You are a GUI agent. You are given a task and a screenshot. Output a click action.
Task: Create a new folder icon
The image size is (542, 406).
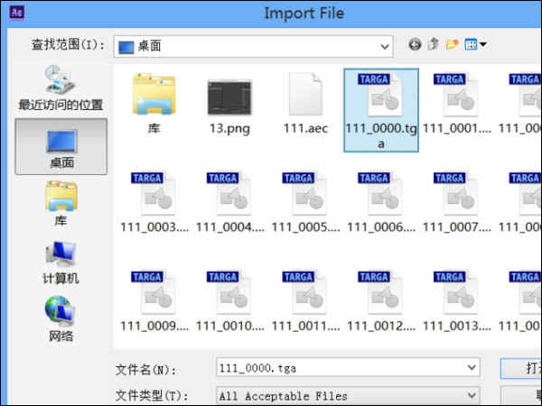(453, 44)
